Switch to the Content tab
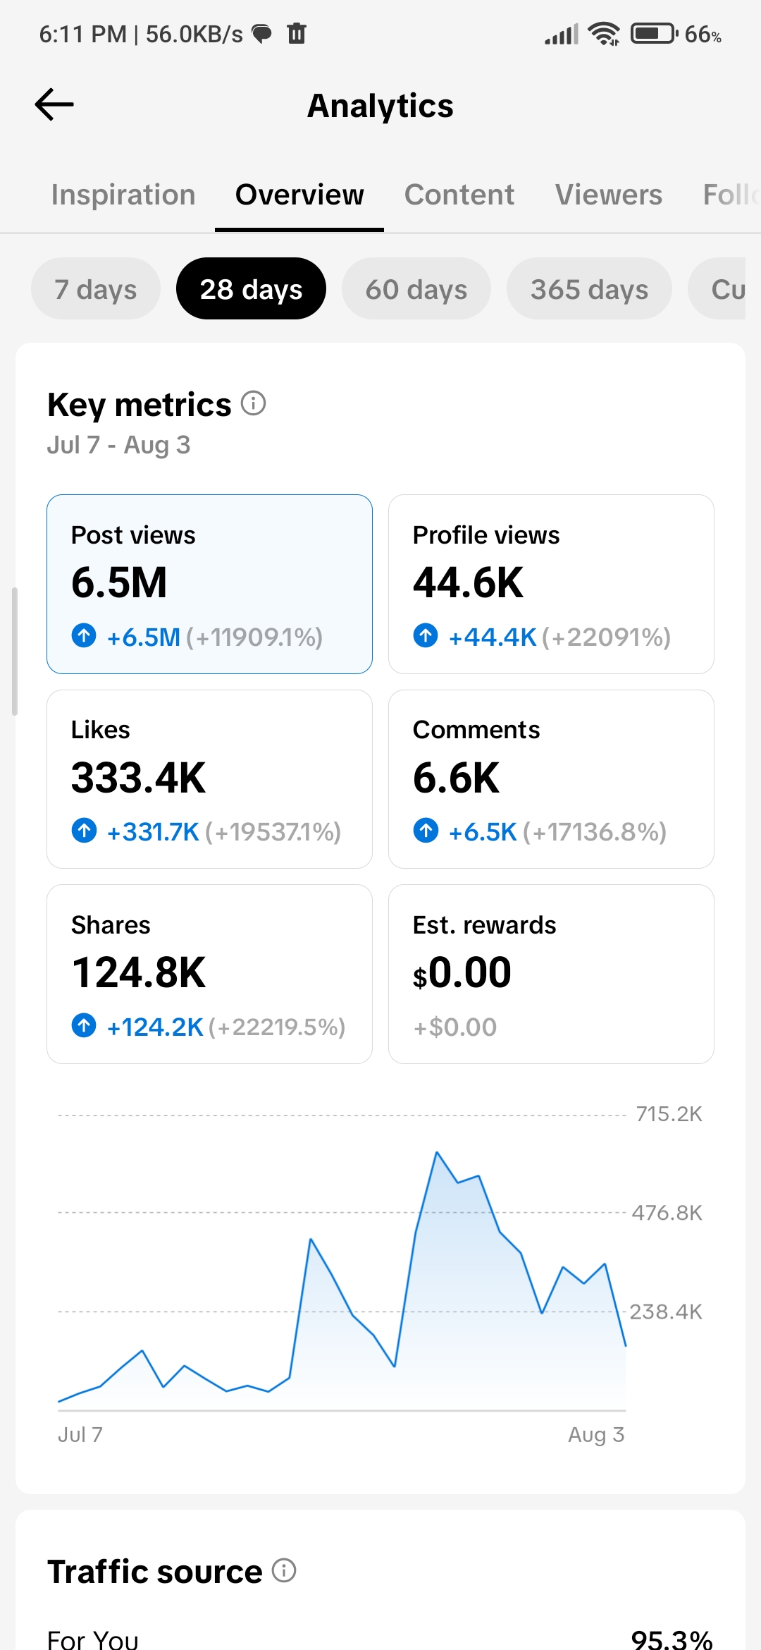Image resolution: width=761 pixels, height=1650 pixels. 459,195
